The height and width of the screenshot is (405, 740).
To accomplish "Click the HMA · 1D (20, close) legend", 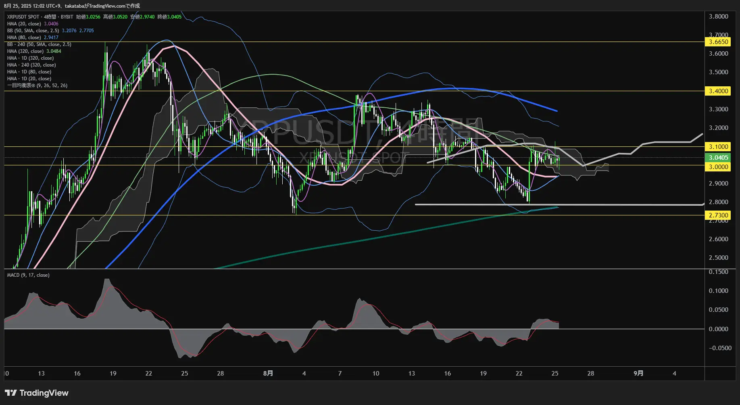I will point(29,79).
